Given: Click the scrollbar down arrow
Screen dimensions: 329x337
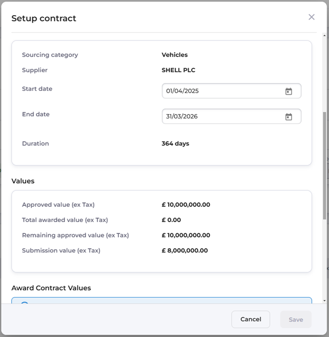Looking at the screenshot, I should (x=324, y=301).
